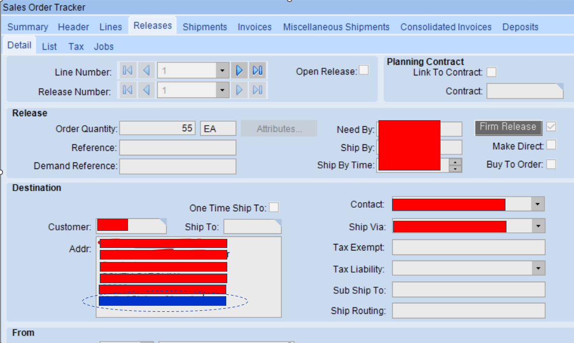This screenshot has width=574, height=343.
Task: Click the Attributes button
Action: pyautogui.click(x=279, y=129)
